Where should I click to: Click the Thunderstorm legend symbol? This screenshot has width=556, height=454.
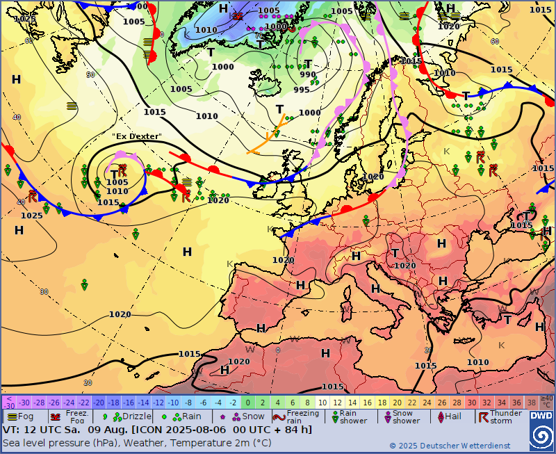482,416
